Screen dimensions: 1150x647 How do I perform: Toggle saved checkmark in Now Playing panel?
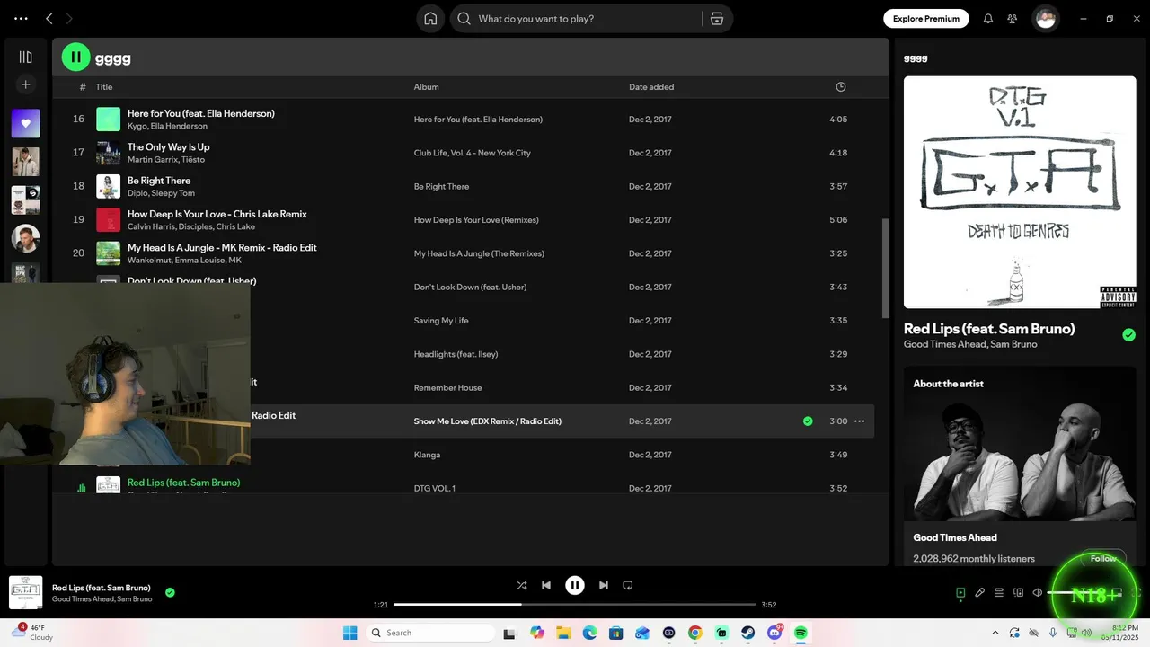pos(1128,335)
